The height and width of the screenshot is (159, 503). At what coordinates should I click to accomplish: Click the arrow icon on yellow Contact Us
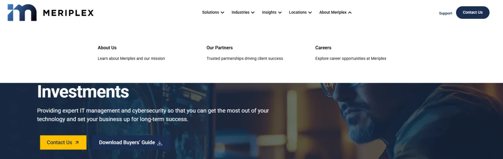click(x=77, y=143)
